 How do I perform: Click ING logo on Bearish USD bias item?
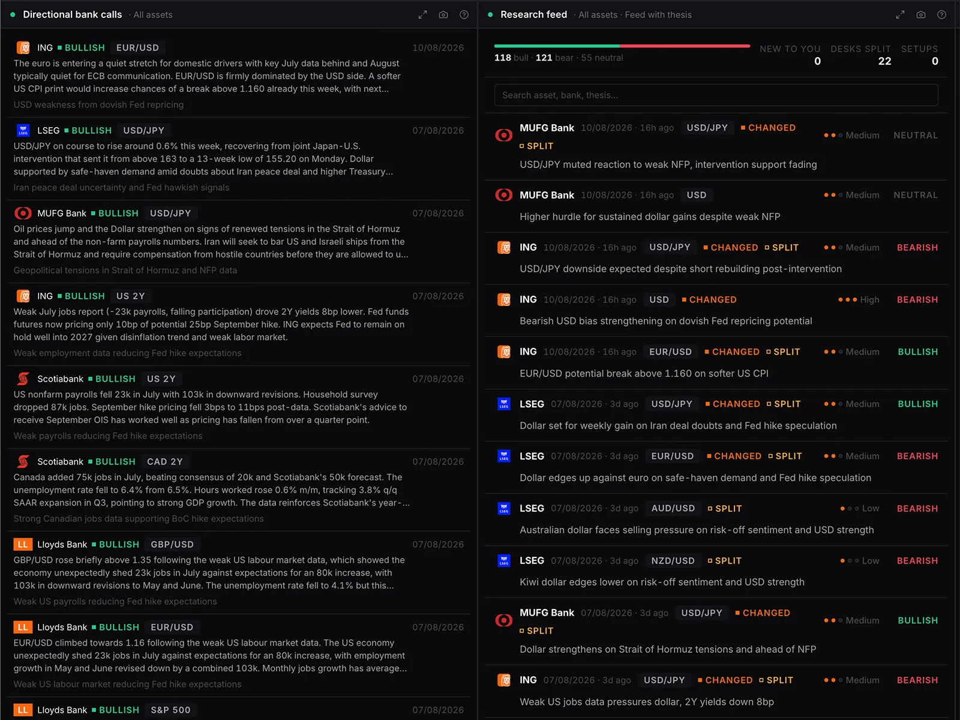tap(504, 299)
